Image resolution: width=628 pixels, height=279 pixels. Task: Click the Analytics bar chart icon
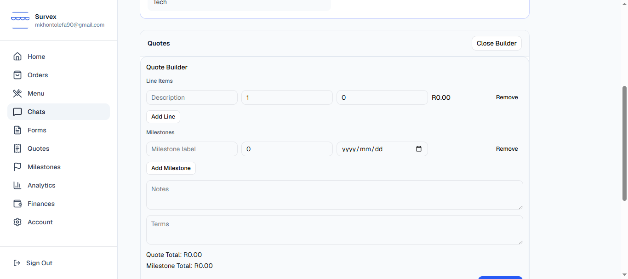(x=17, y=185)
